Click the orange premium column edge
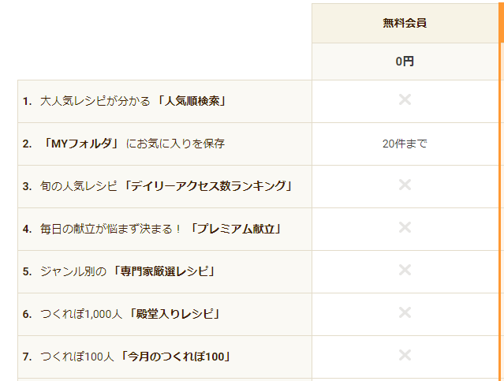Screen dimensions: 504x381 [502, 190]
